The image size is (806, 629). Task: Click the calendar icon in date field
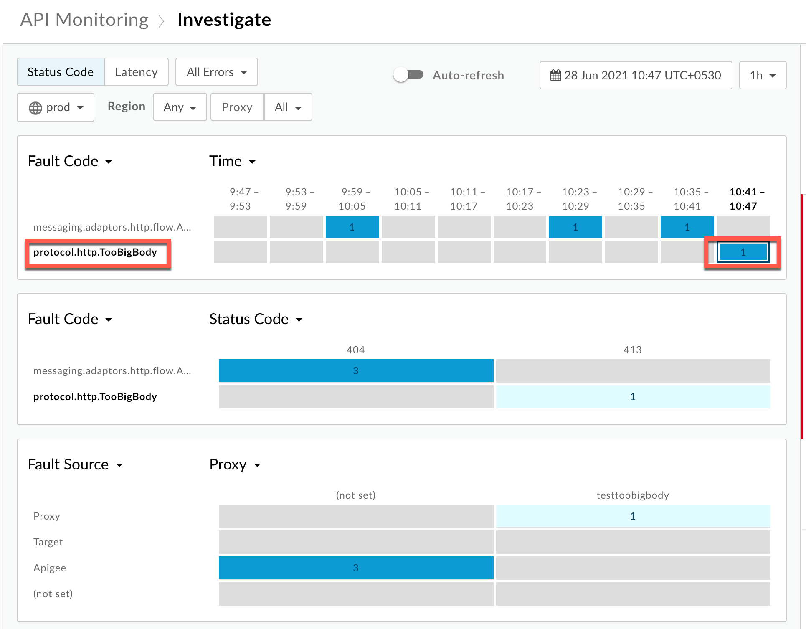(555, 75)
